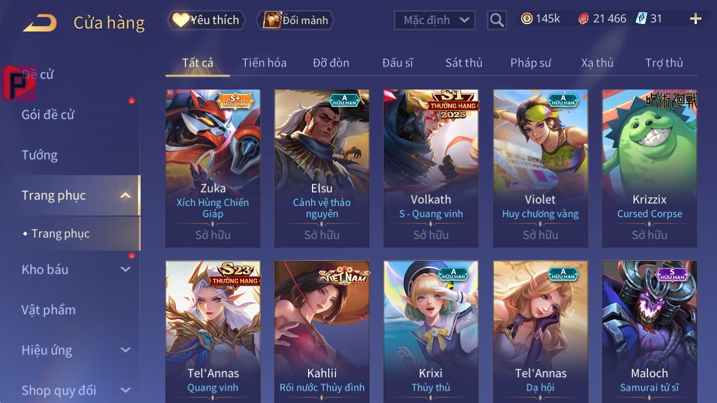Open Tướng in the sidebar
Screen dimensions: 717x403
(x=40, y=155)
